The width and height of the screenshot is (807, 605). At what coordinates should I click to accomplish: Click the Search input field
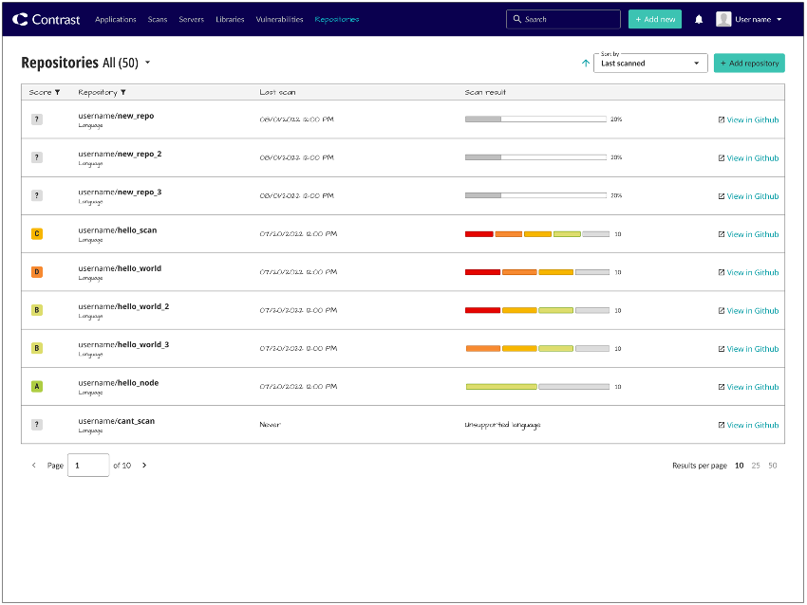(x=563, y=19)
